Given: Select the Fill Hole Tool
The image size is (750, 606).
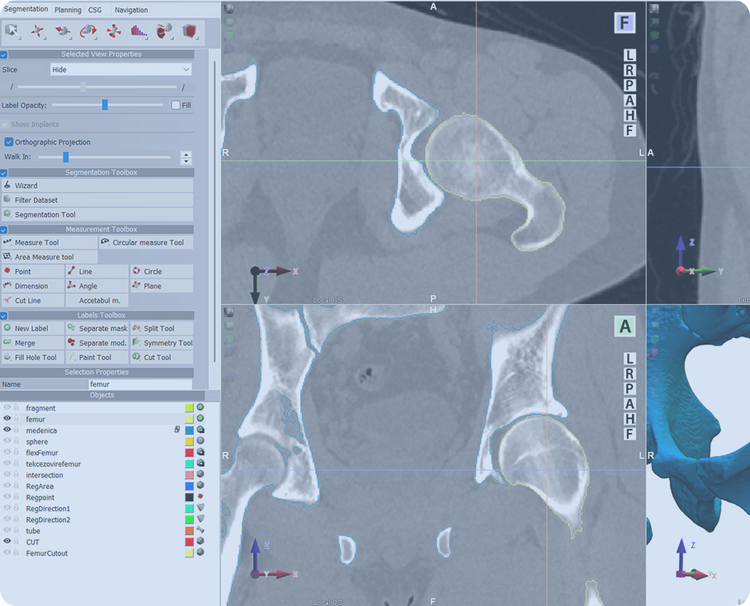Looking at the screenshot, I should (33, 357).
